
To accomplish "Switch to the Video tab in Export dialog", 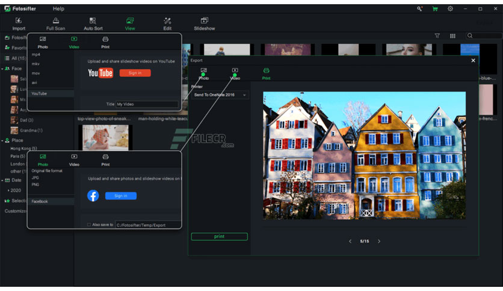I will point(235,74).
